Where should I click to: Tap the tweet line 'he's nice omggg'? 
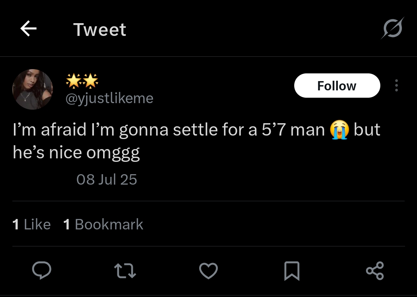(76, 153)
